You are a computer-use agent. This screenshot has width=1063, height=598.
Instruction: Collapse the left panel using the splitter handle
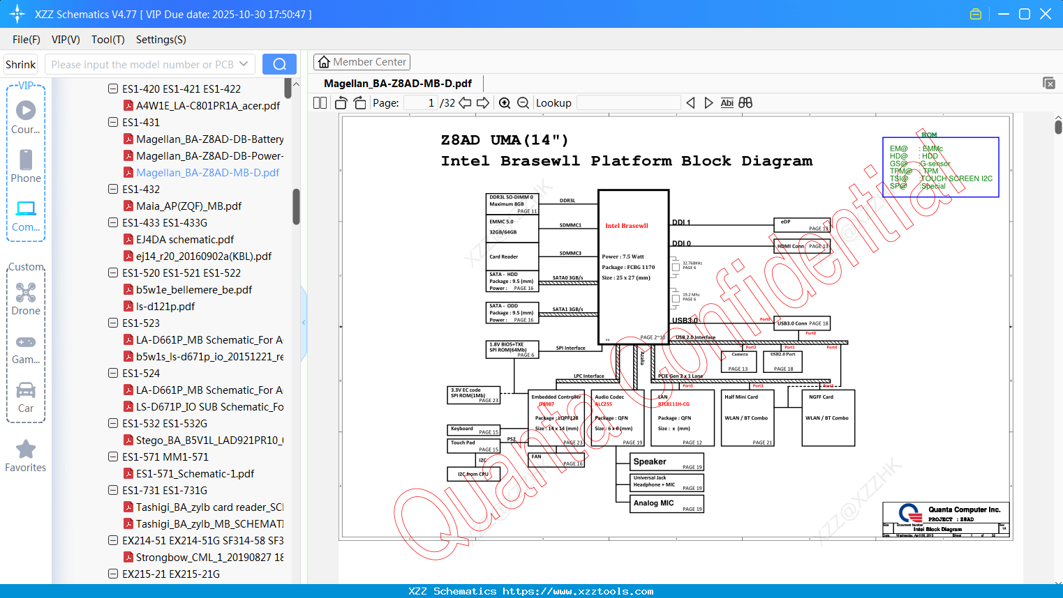click(x=304, y=322)
